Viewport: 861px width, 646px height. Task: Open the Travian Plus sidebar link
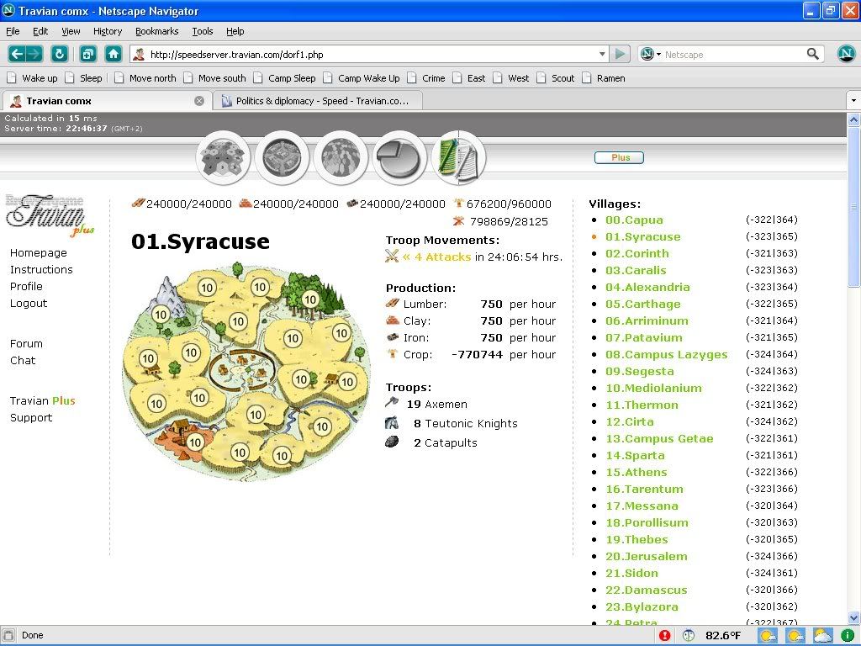(x=42, y=400)
